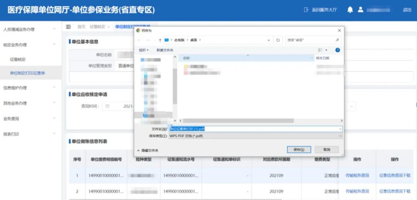Click search magnifier in desktop search box
417x200 pixels.
coord(337,40)
